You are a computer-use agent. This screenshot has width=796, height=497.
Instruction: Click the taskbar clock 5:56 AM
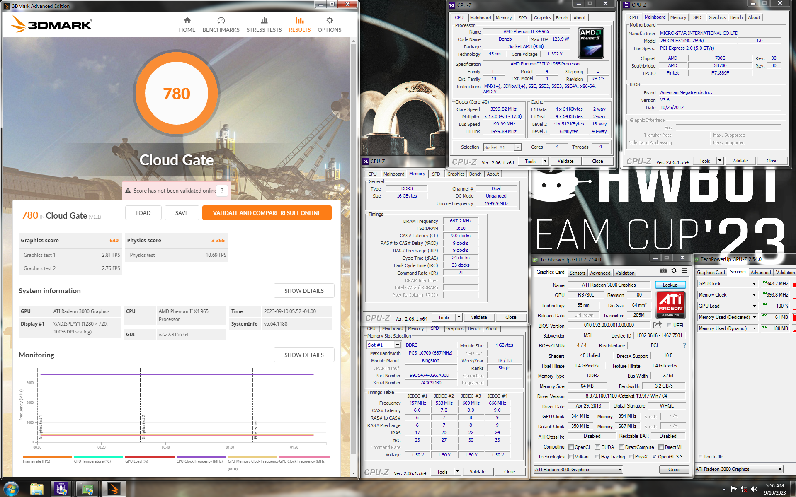pyautogui.click(x=774, y=486)
